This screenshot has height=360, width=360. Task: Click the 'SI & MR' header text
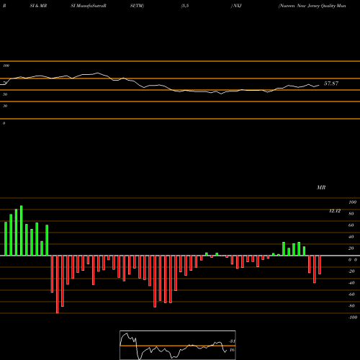[x=38, y=6]
